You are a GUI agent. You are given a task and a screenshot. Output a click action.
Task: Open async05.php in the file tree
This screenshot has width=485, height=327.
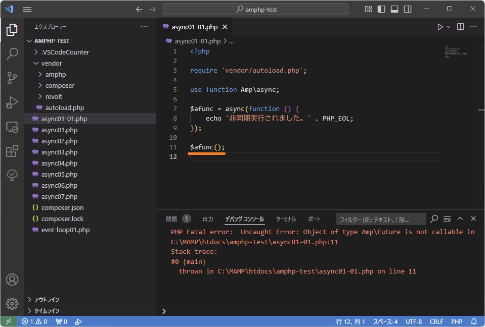point(90,174)
